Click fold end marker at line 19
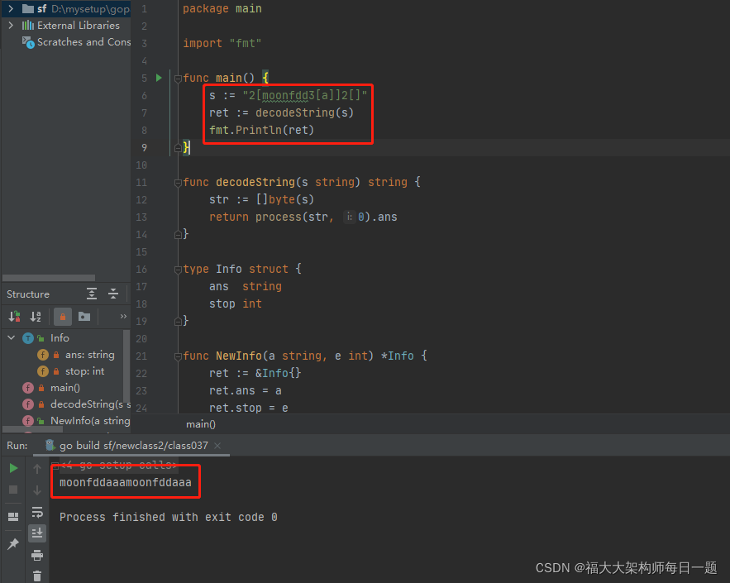This screenshot has width=730, height=583. click(x=178, y=322)
